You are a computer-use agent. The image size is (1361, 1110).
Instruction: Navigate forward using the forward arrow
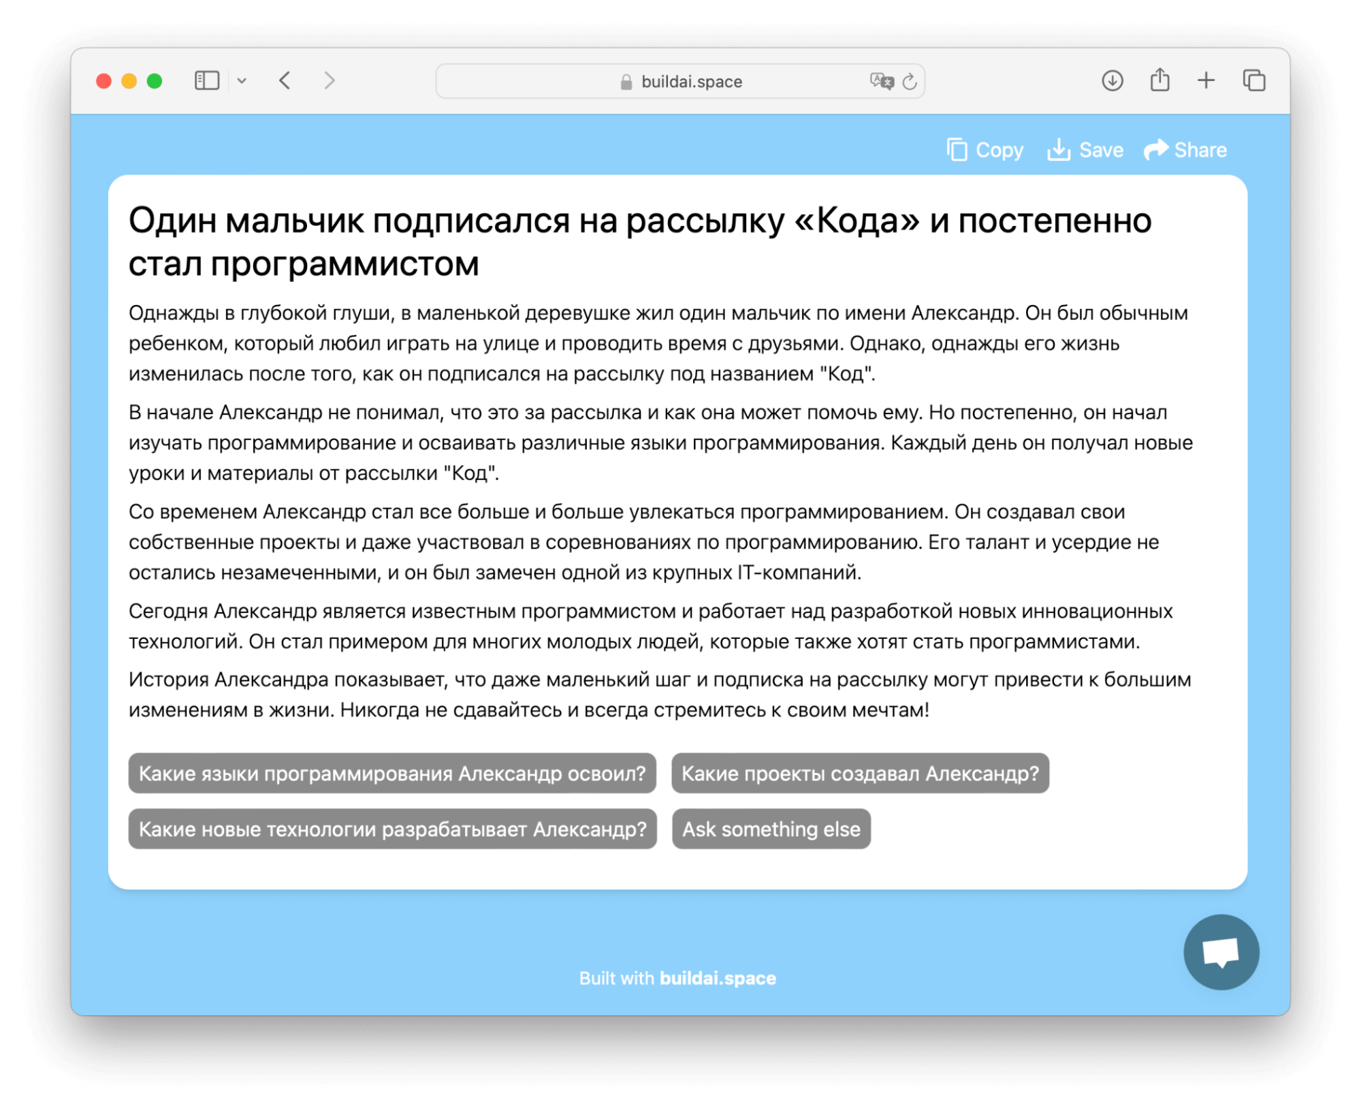coord(330,80)
